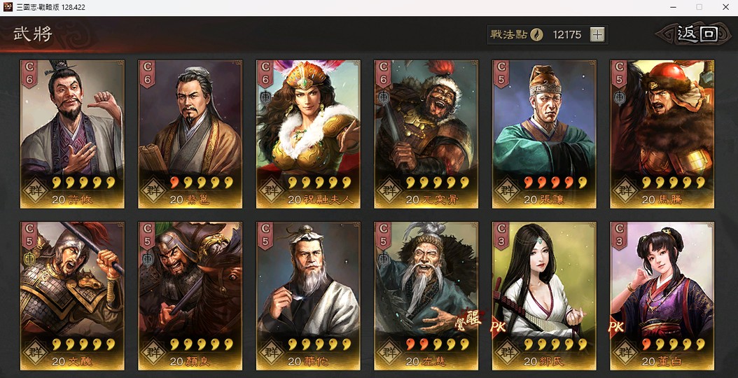The width and height of the screenshot is (738, 378).
Task: Click the cavalry icon on 顏良's card
Action: pos(148,259)
